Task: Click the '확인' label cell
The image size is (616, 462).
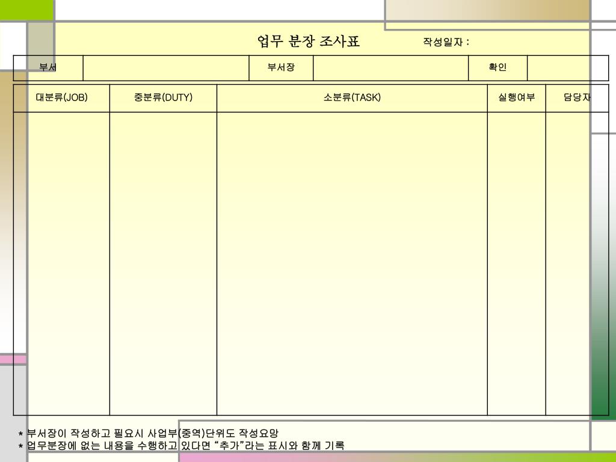Action: (x=497, y=68)
